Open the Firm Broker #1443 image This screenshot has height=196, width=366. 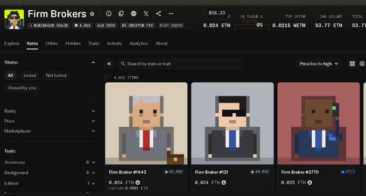146,124
